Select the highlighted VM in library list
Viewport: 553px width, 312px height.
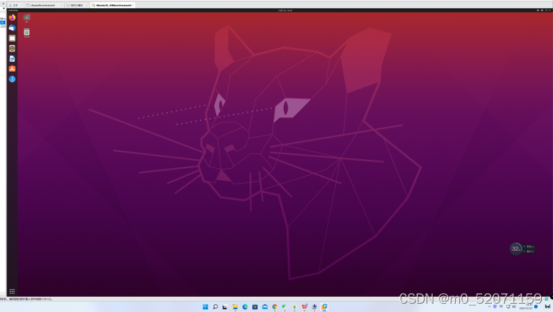(3, 23)
